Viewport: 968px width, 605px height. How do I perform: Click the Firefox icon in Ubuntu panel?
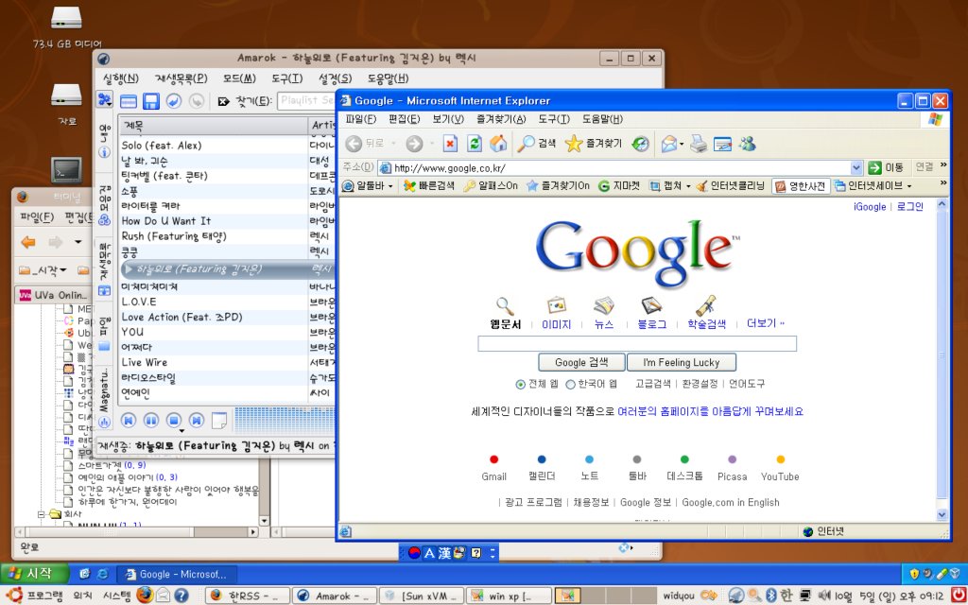click(145, 596)
